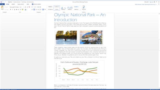Toggle subscript formatting

point(19,9)
